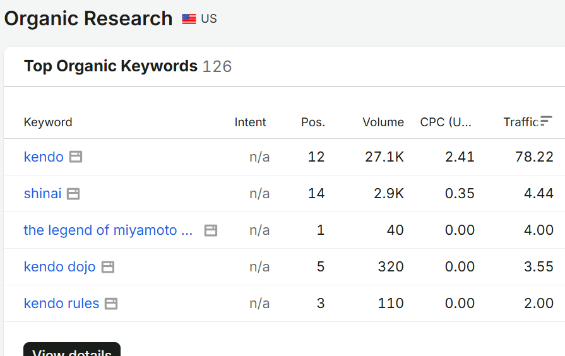This screenshot has height=356, width=565.
Task: Open SERP snapshot icon for kendo dojo
Action: coord(108,267)
